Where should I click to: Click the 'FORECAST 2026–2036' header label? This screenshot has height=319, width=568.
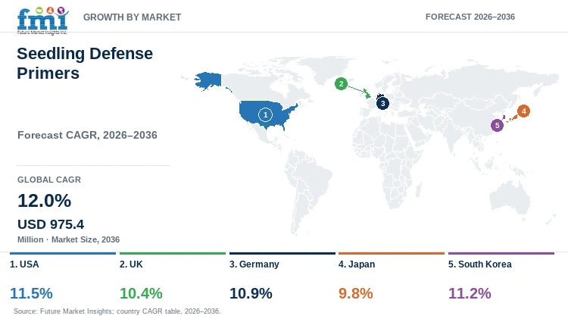coord(470,17)
